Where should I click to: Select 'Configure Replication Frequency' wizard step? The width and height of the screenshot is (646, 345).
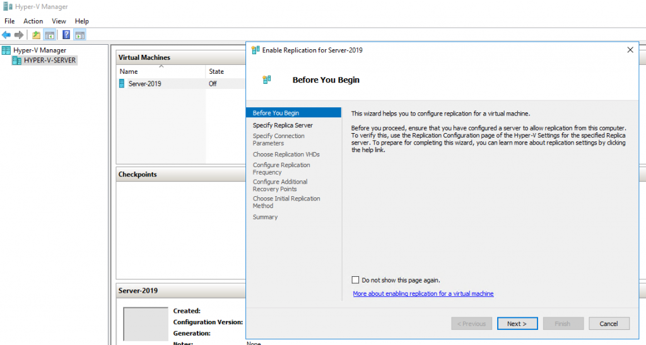(281, 168)
